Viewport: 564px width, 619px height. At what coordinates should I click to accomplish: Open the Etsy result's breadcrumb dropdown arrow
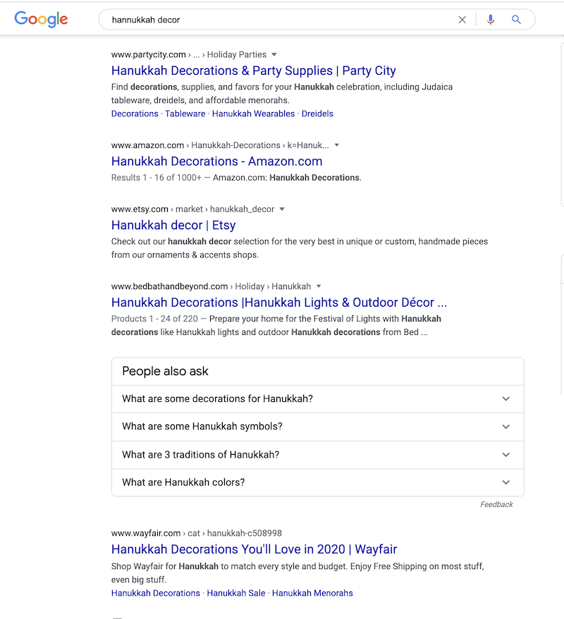point(282,209)
